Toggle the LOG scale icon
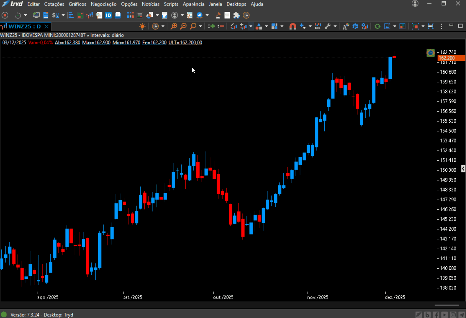This screenshot has height=318, width=466. [318, 26]
